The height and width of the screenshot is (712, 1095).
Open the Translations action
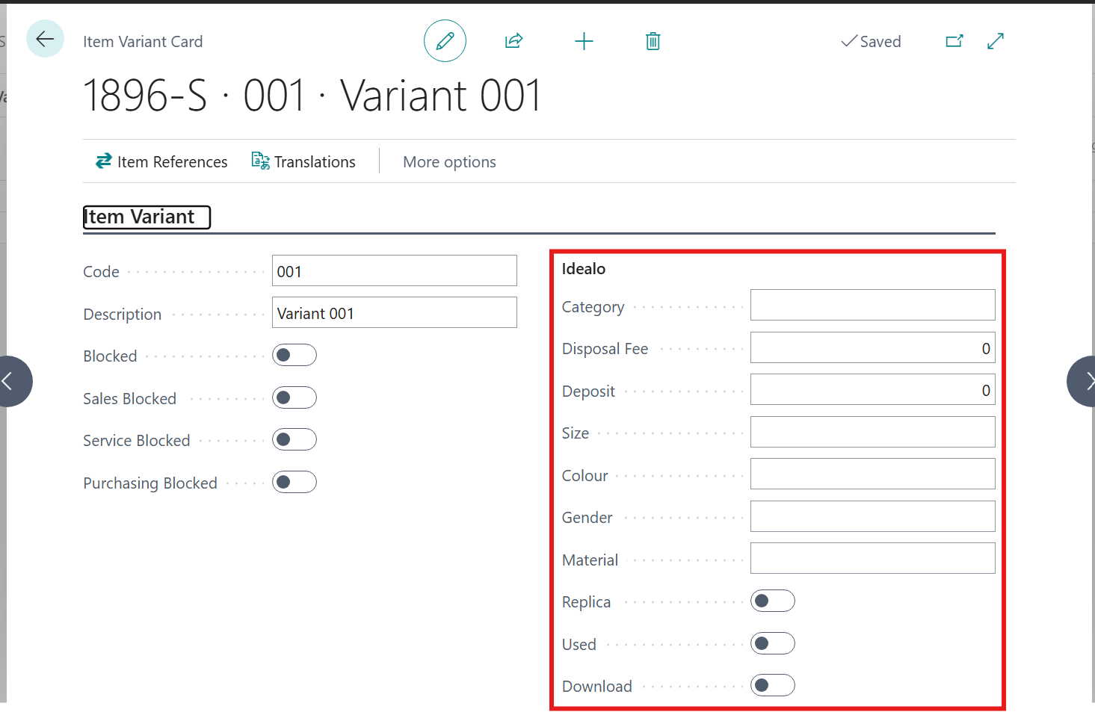tap(303, 162)
